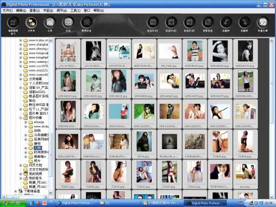This screenshot has width=276, height=207.
Task: Expand the 我的音乐 folder node
Action: [x=20, y=178]
